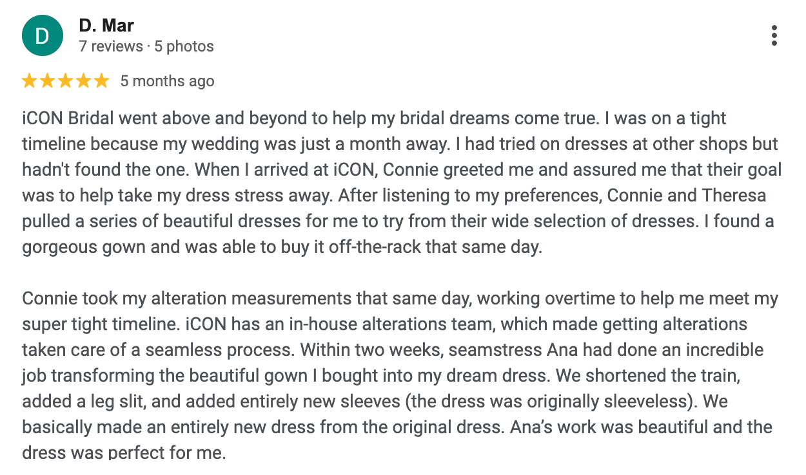The width and height of the screenshot is (806, 475).
Task: Click the '5 photos' count text
Action: coord(184,46)
